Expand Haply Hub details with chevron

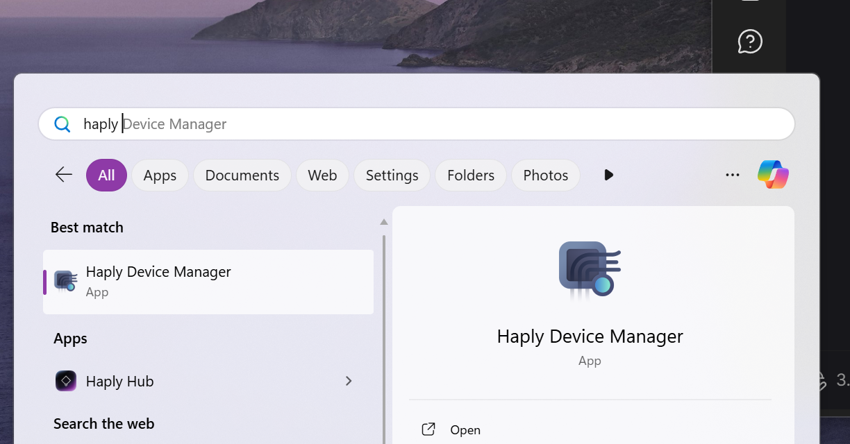click(349, 381)
